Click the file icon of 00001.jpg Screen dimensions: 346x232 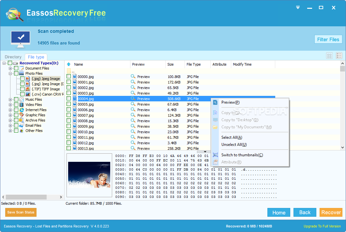[x=75, y=82]
